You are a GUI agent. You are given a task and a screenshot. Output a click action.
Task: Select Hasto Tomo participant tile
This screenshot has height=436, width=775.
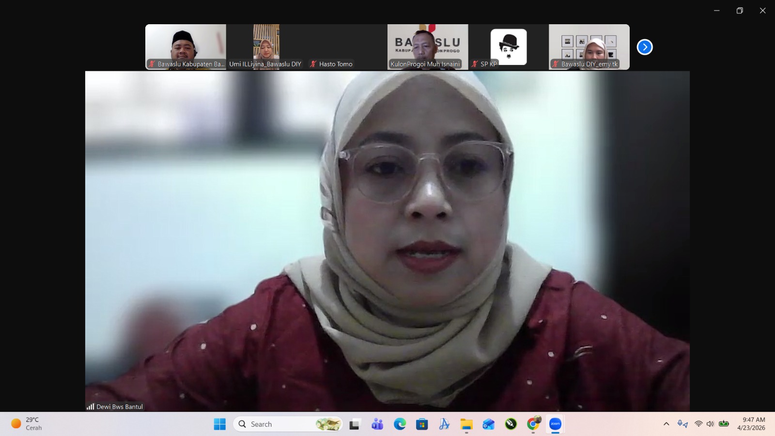coord(347,47)
